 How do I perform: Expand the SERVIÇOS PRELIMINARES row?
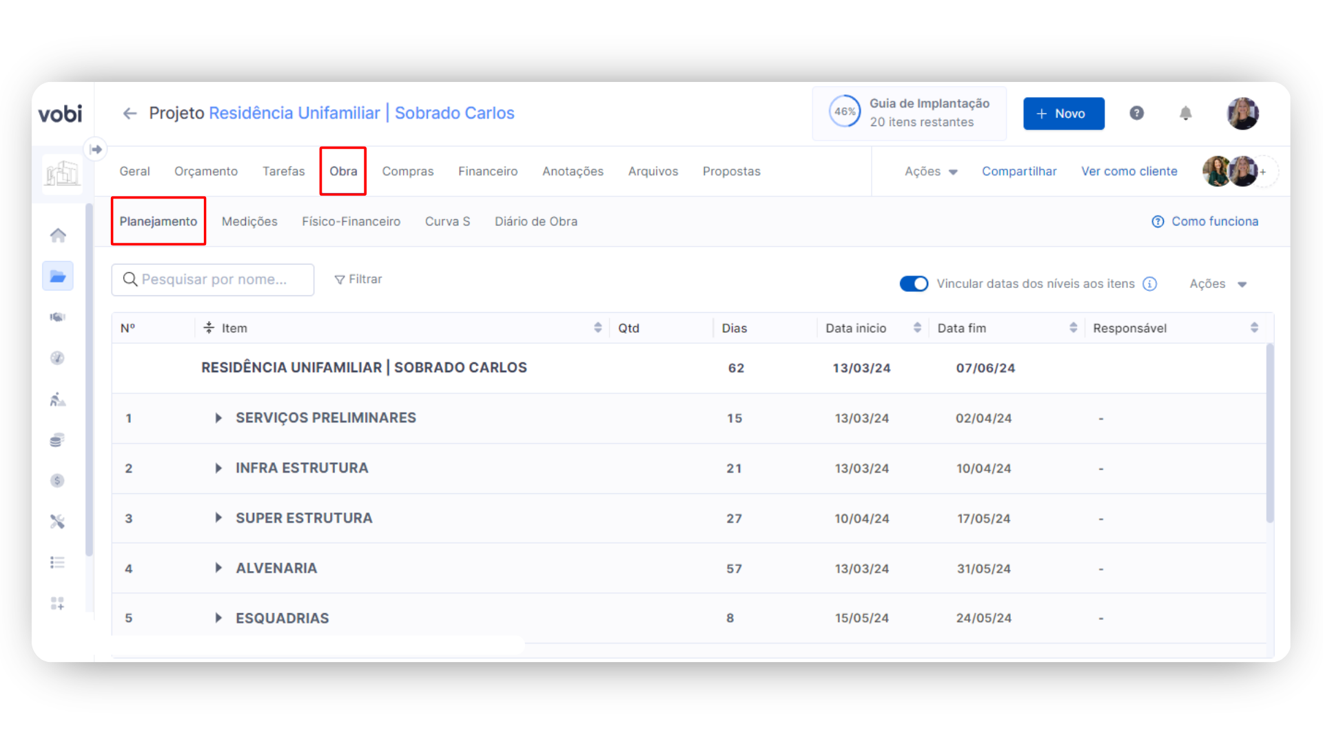pos(218,418)
